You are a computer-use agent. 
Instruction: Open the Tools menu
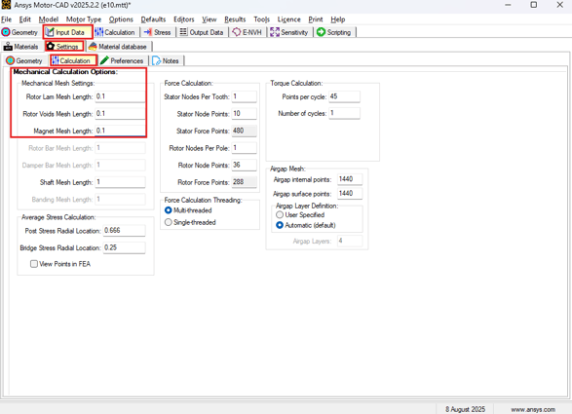point(261,19)
